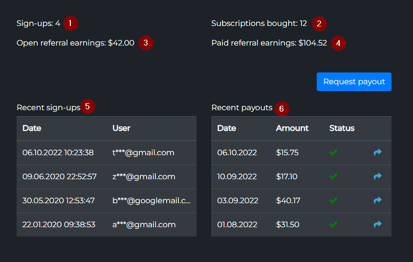
Task: Click red marker 1 beside Sign-ups
Action: [x=70, y=23]
